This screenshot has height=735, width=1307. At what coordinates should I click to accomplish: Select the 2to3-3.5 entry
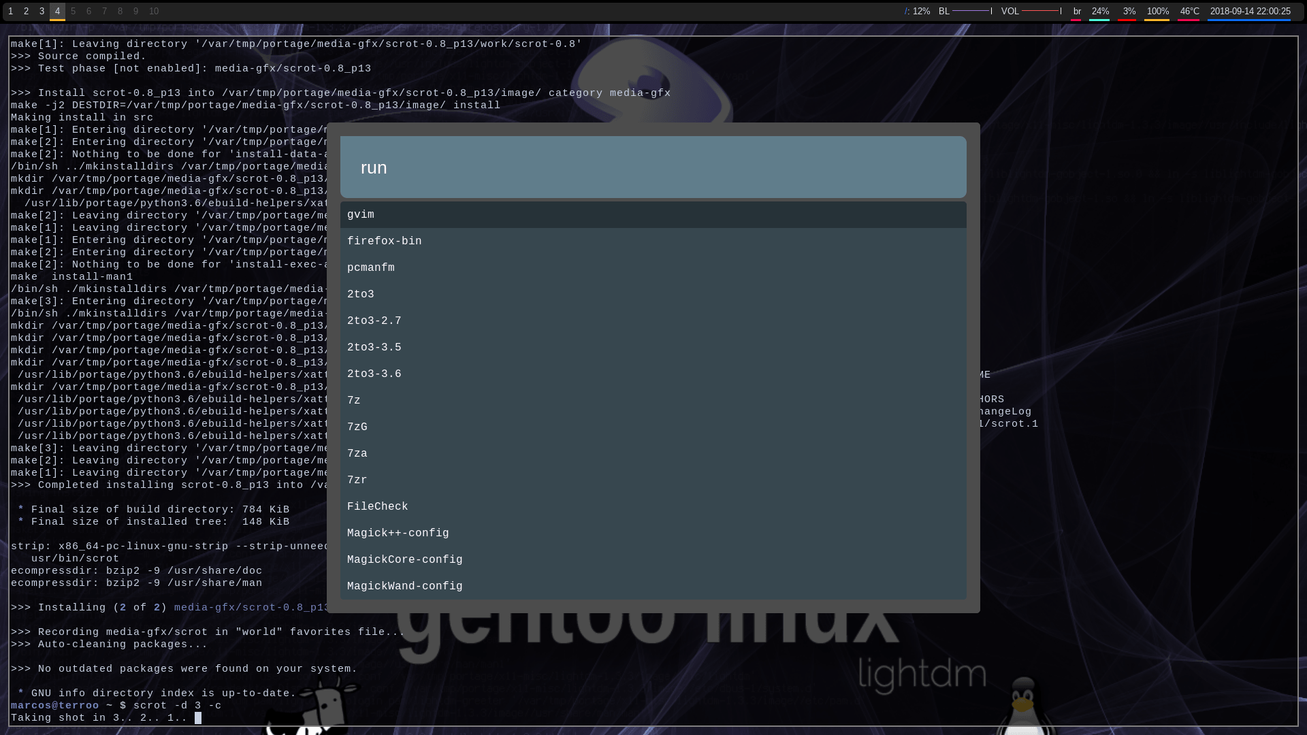click(653, 347)
